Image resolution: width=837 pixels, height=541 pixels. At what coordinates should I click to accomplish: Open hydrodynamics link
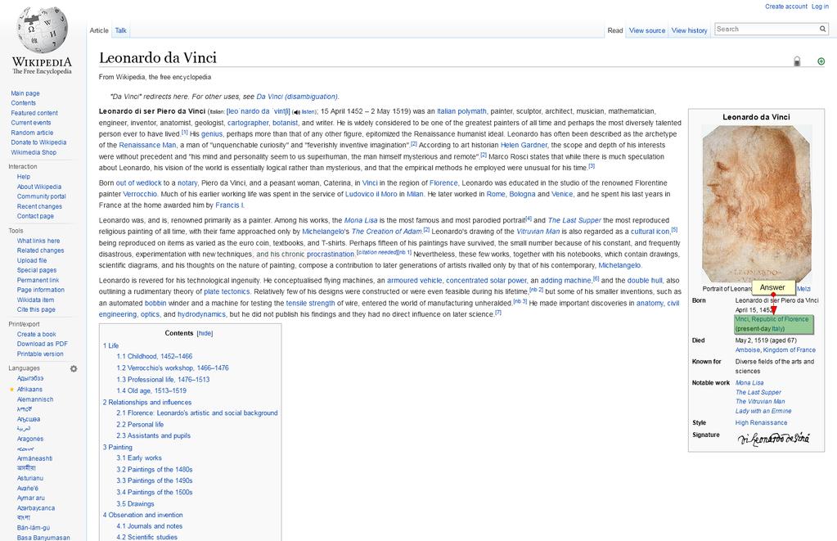tap(201, 314)
